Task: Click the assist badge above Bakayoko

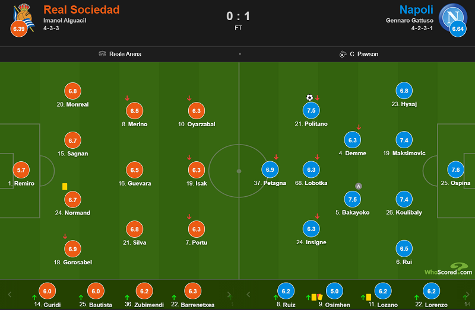Action: click(359, 186)
